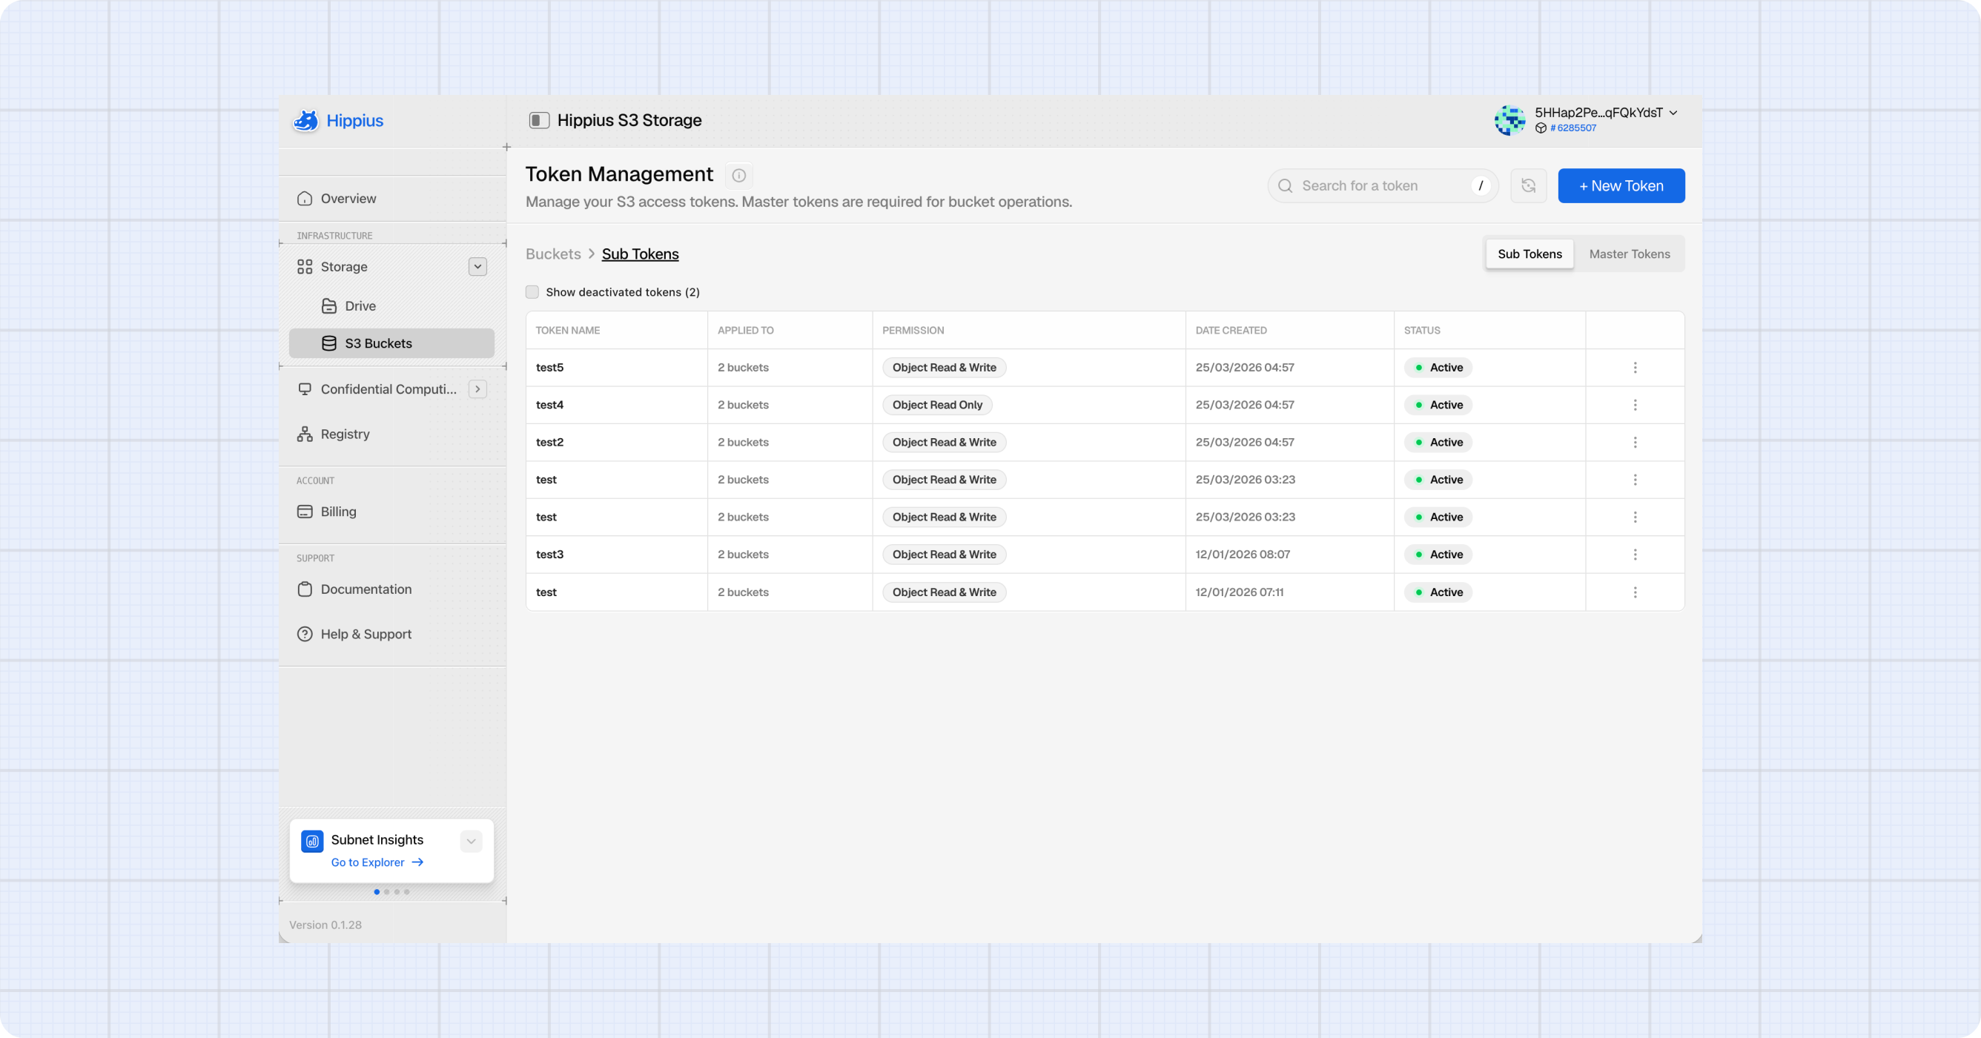This screenshot has width=1981, height=1038.
Task: Click the Storage grid icon
Action: point(305,267)
